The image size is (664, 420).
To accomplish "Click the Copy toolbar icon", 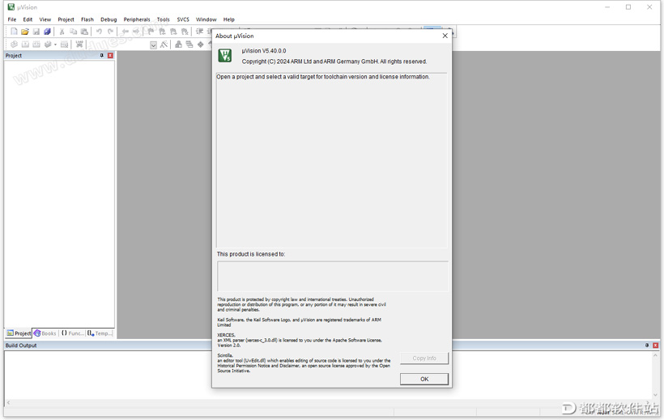I will 73,32.
